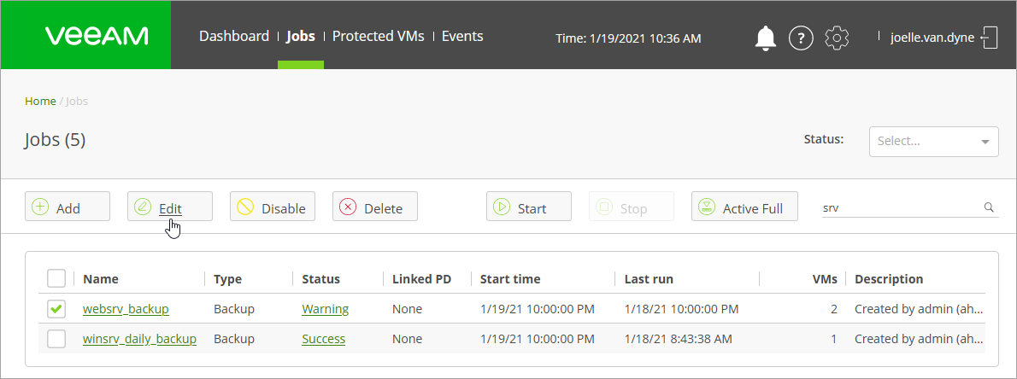Open the Protected VMs tab
Image resolution: width=1017 pixels, height=379 pixels.
tap(378, 37)
